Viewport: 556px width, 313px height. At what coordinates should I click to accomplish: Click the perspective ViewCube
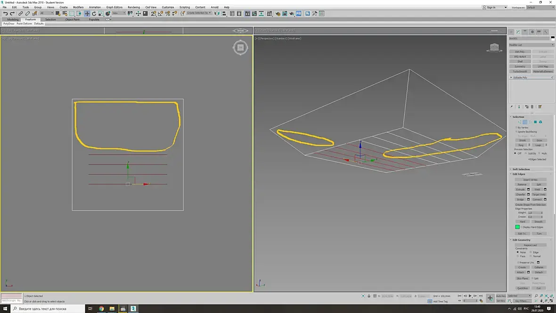494,47
